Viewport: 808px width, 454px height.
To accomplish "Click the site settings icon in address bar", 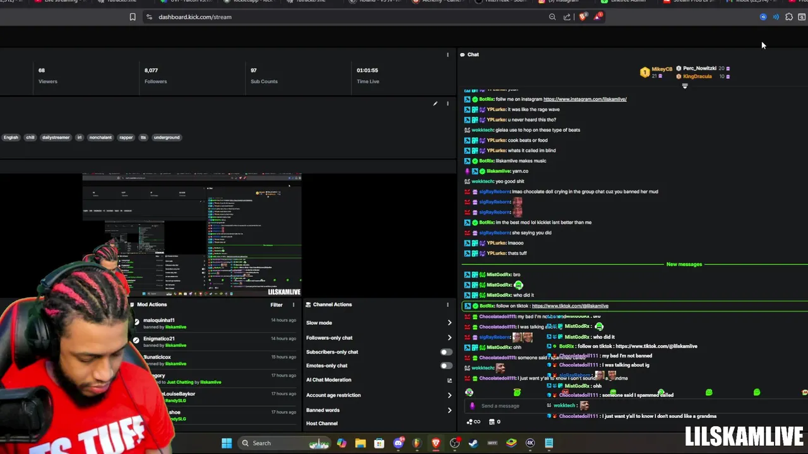I will click(x=149, y=17).
